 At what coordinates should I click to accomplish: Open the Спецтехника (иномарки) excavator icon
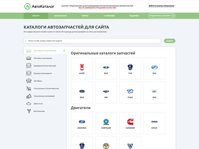pos(29,96)
